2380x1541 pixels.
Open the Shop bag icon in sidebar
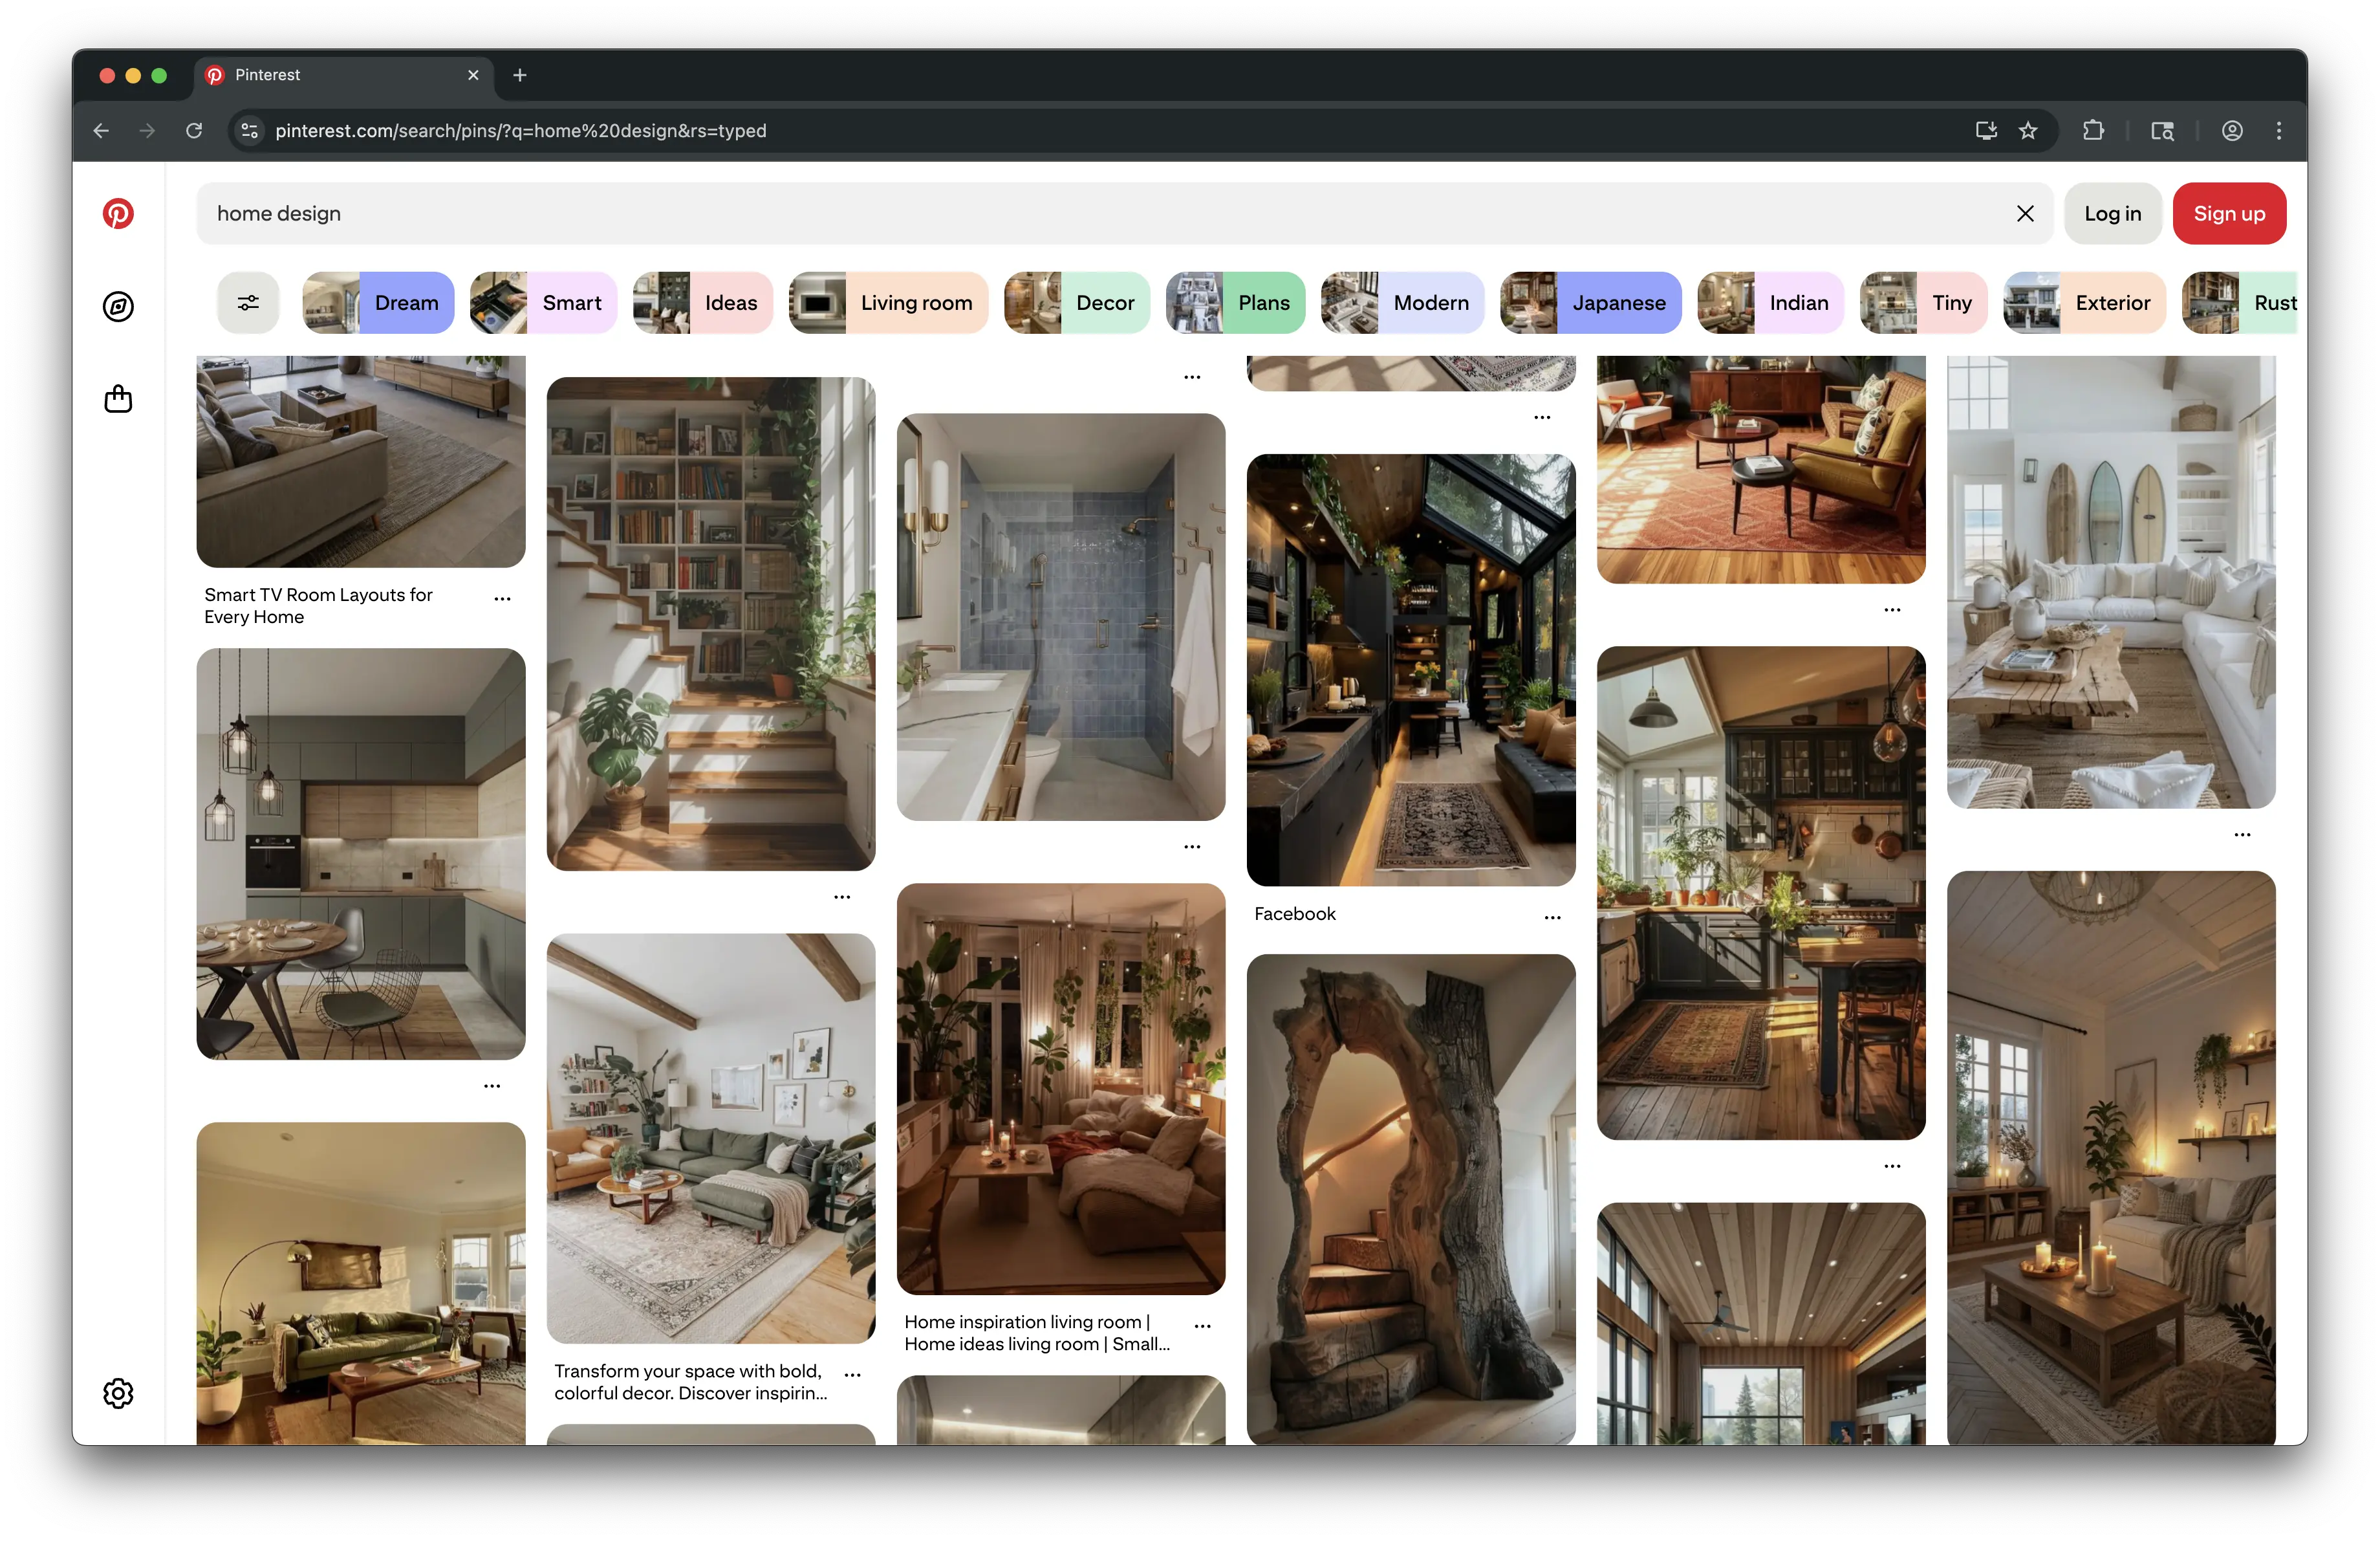[118, 399]
